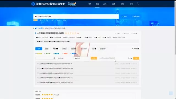This screenshot has height=99, width=176.
Task: Switch to the api tab in dataset tabs
Action: pos(94,49)
